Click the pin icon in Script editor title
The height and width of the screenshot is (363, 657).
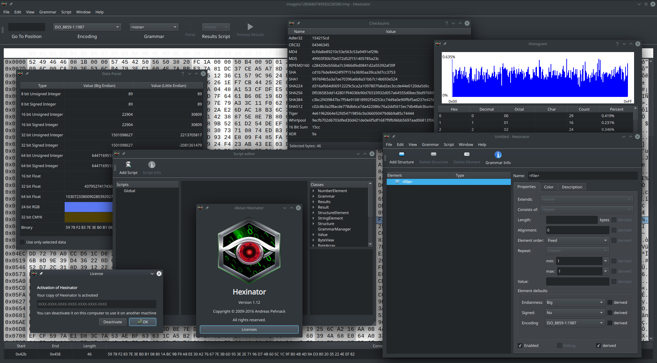[x=124, y=154]
